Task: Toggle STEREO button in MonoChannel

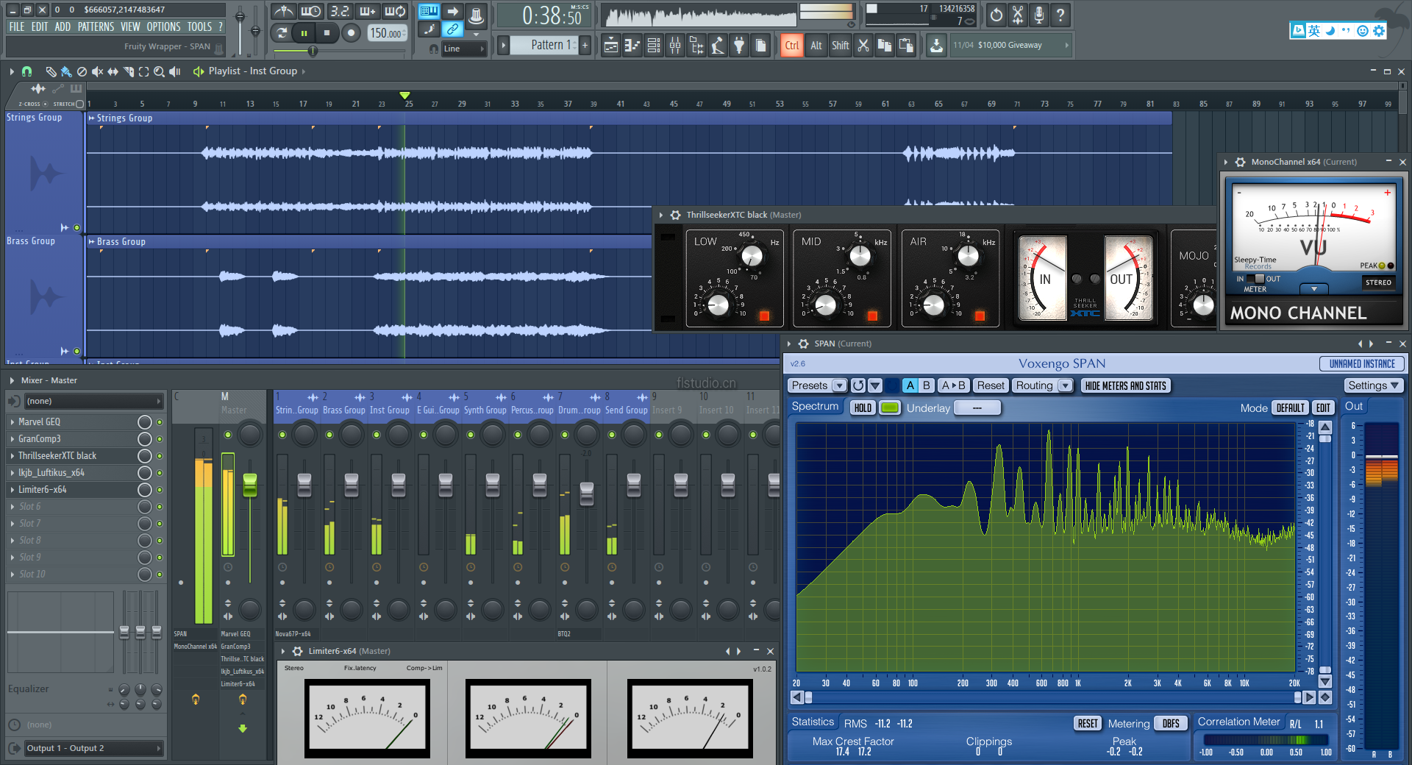Action: (x=1378, y=282)
